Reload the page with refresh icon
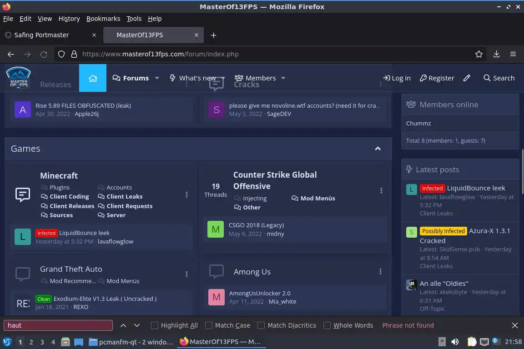This screenshot has width=524, height=349. click(44, 54)
